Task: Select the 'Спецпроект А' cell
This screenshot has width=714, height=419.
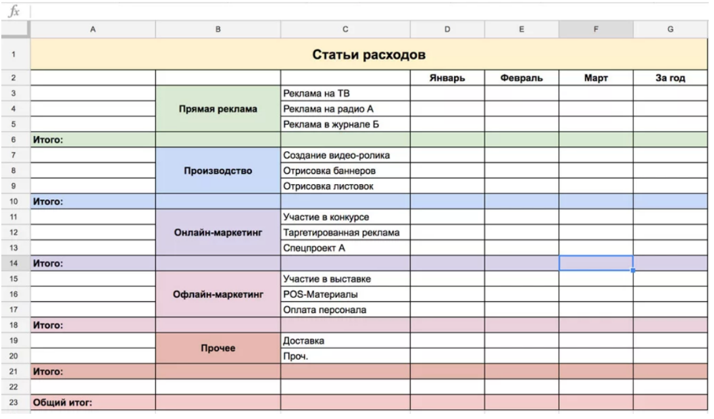Action: [x=345, y=248]
